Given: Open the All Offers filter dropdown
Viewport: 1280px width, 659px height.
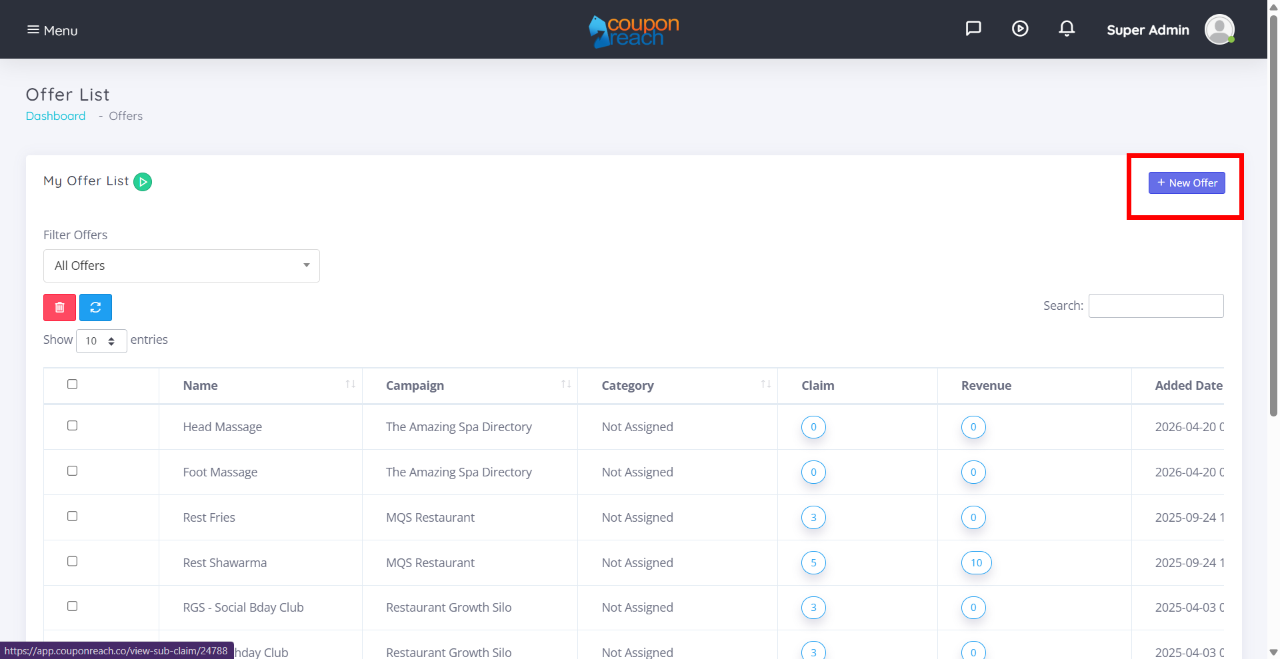Looking at the screenshot, I should click(x=181, y=266).
